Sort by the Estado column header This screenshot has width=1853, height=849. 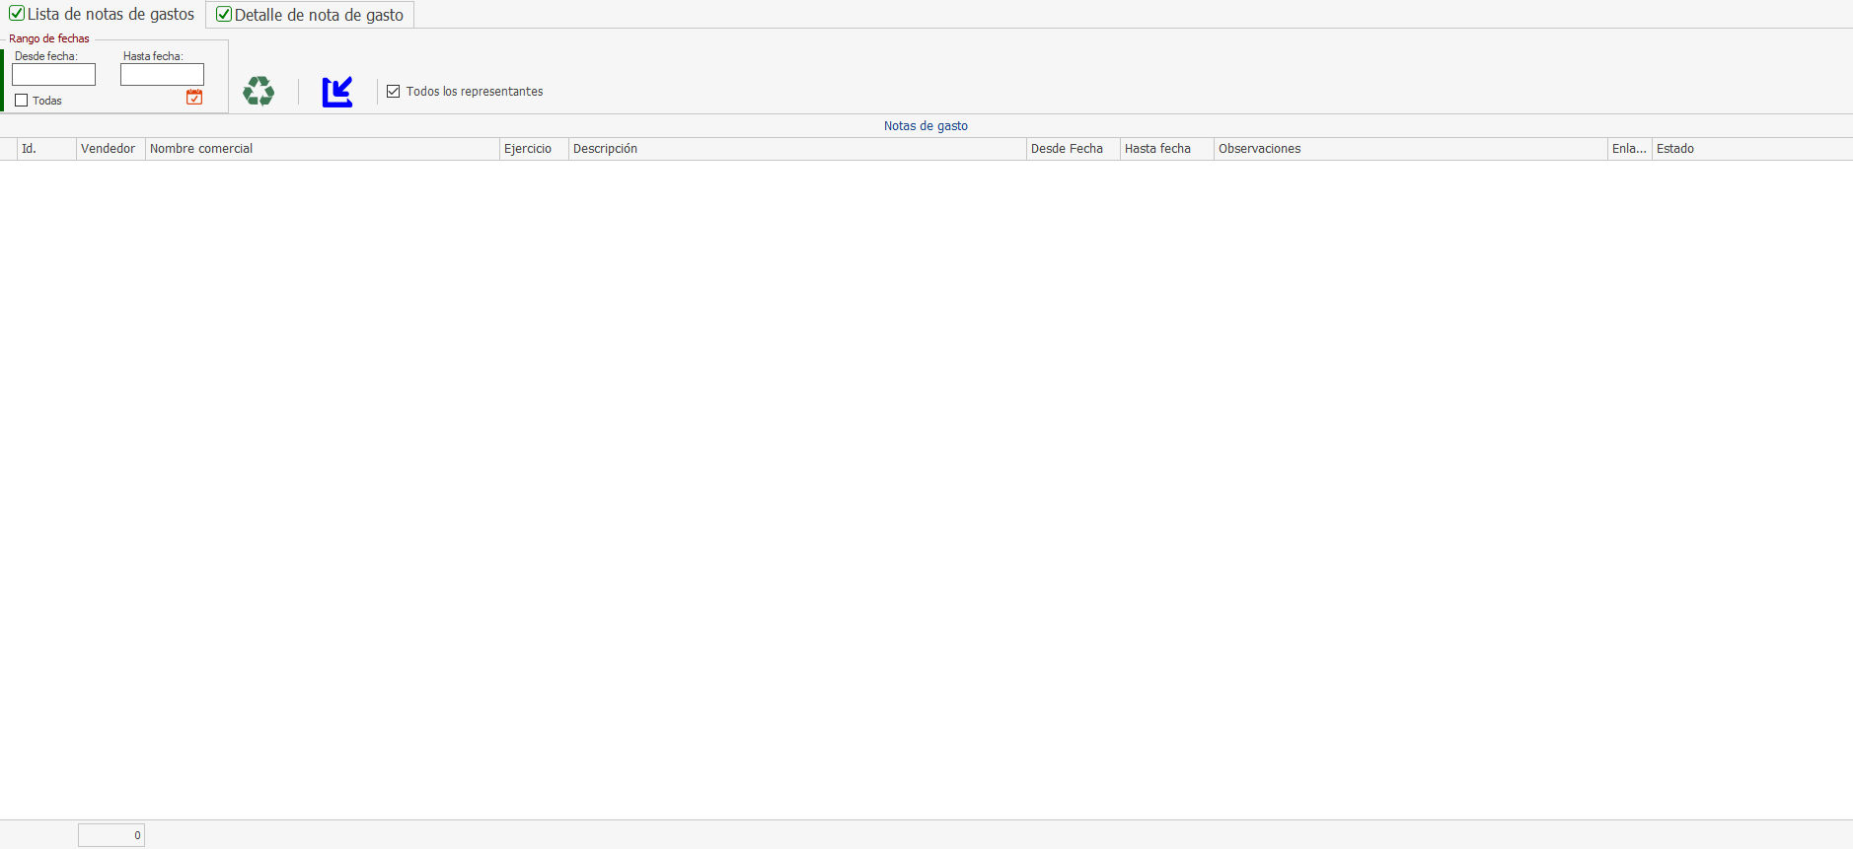(1750, 149)
